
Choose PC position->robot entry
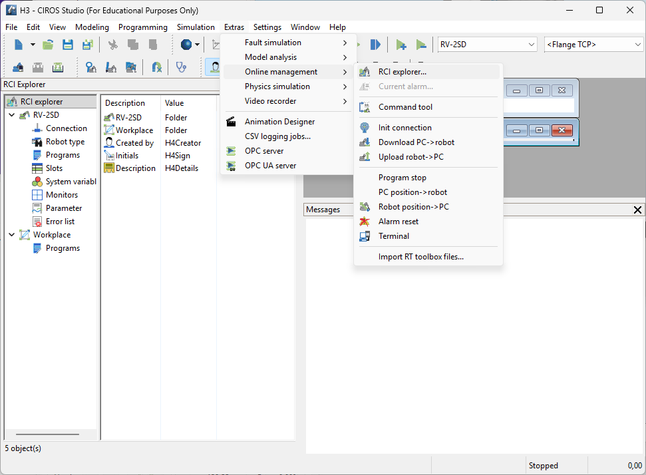pos(428,192)
